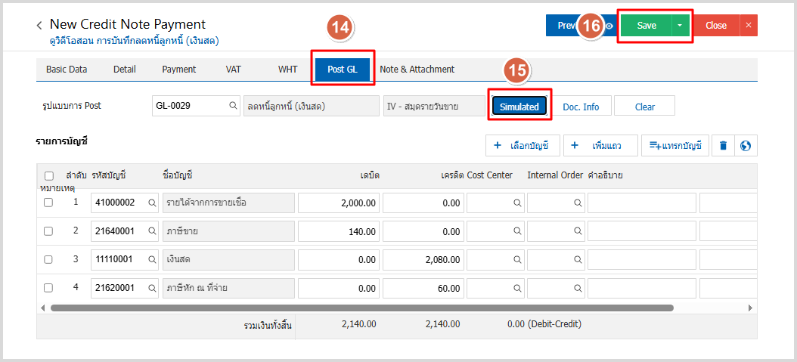Check the row 1 checkbox

click(x=48, y=203)
